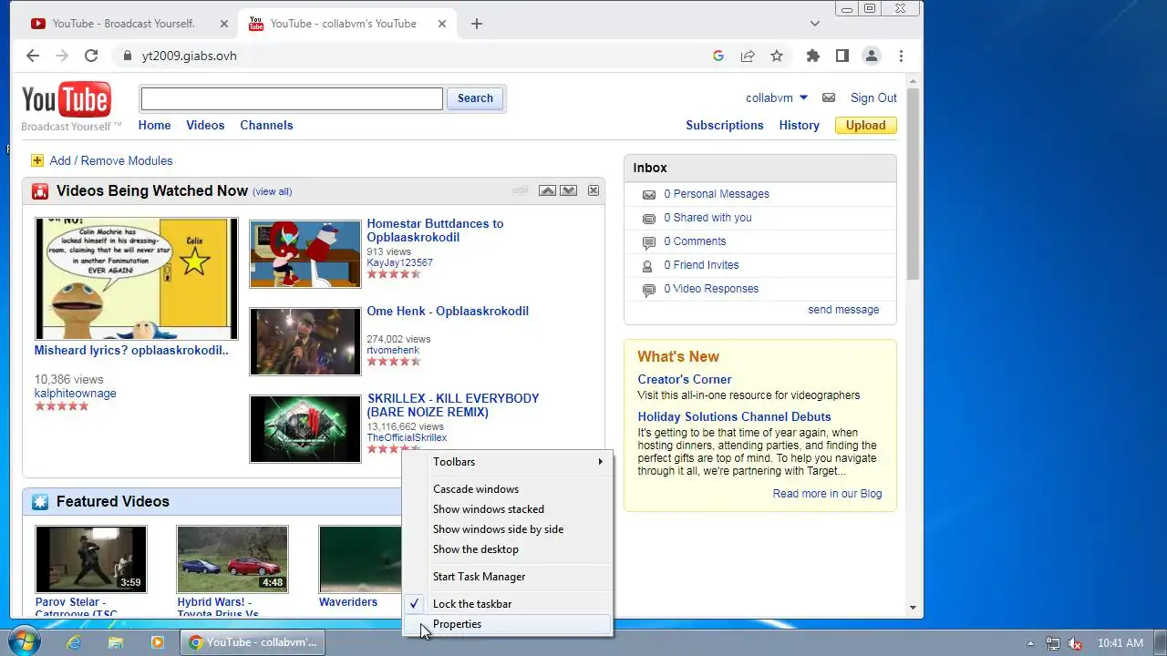Open Read more in our Blog
The height and width of the screenshot is (656, 1167).
[827, 494]
